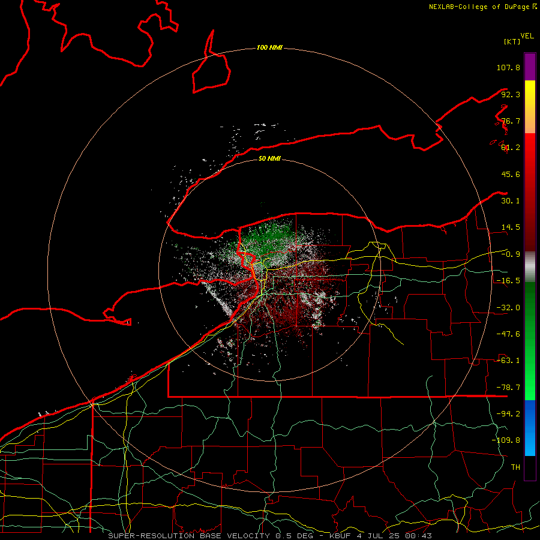
Task: Click the [KT] units label
Action: [x=512, y=41]
